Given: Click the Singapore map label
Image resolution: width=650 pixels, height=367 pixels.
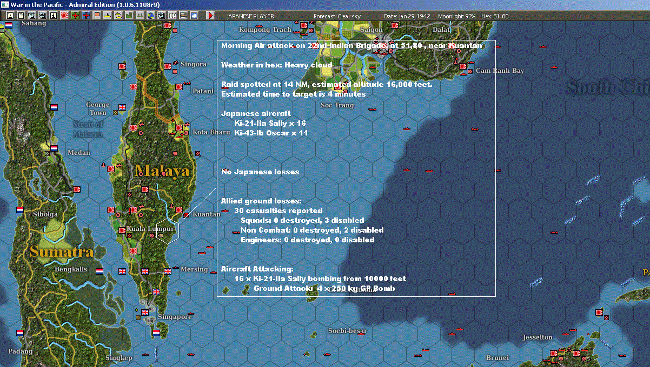Looking at the screenshot, I should point(175,317).
